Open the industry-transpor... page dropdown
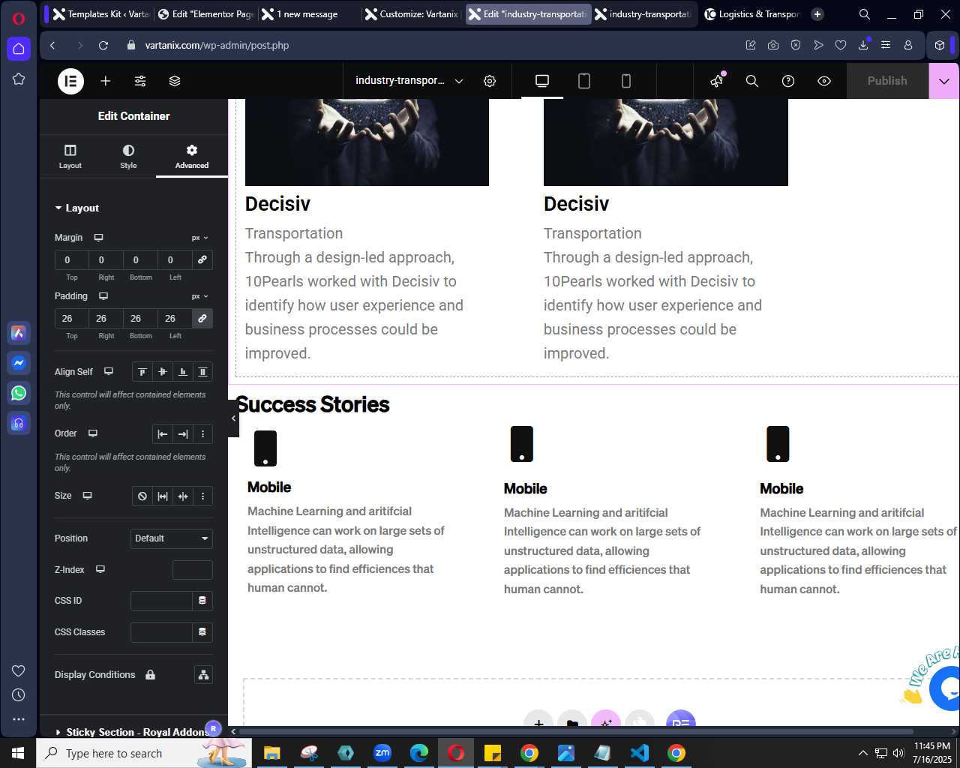The height and width of the screenshot is (768, 960). [409, 81]
